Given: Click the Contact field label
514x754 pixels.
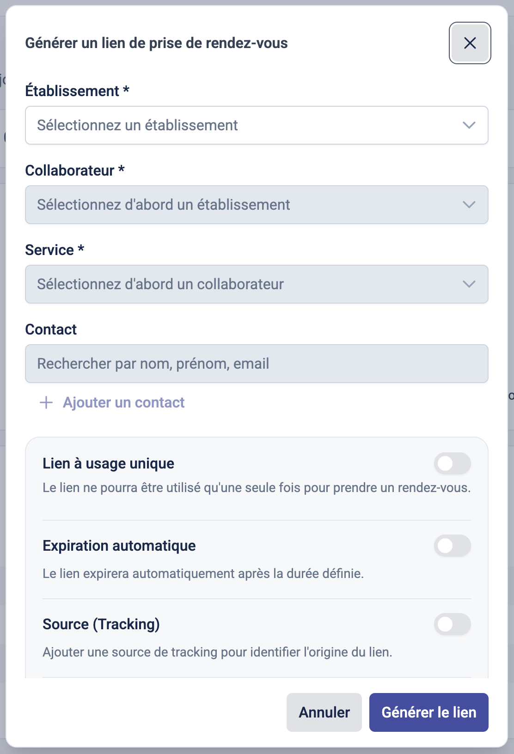Looking at the screenshot, I should 51,329.
